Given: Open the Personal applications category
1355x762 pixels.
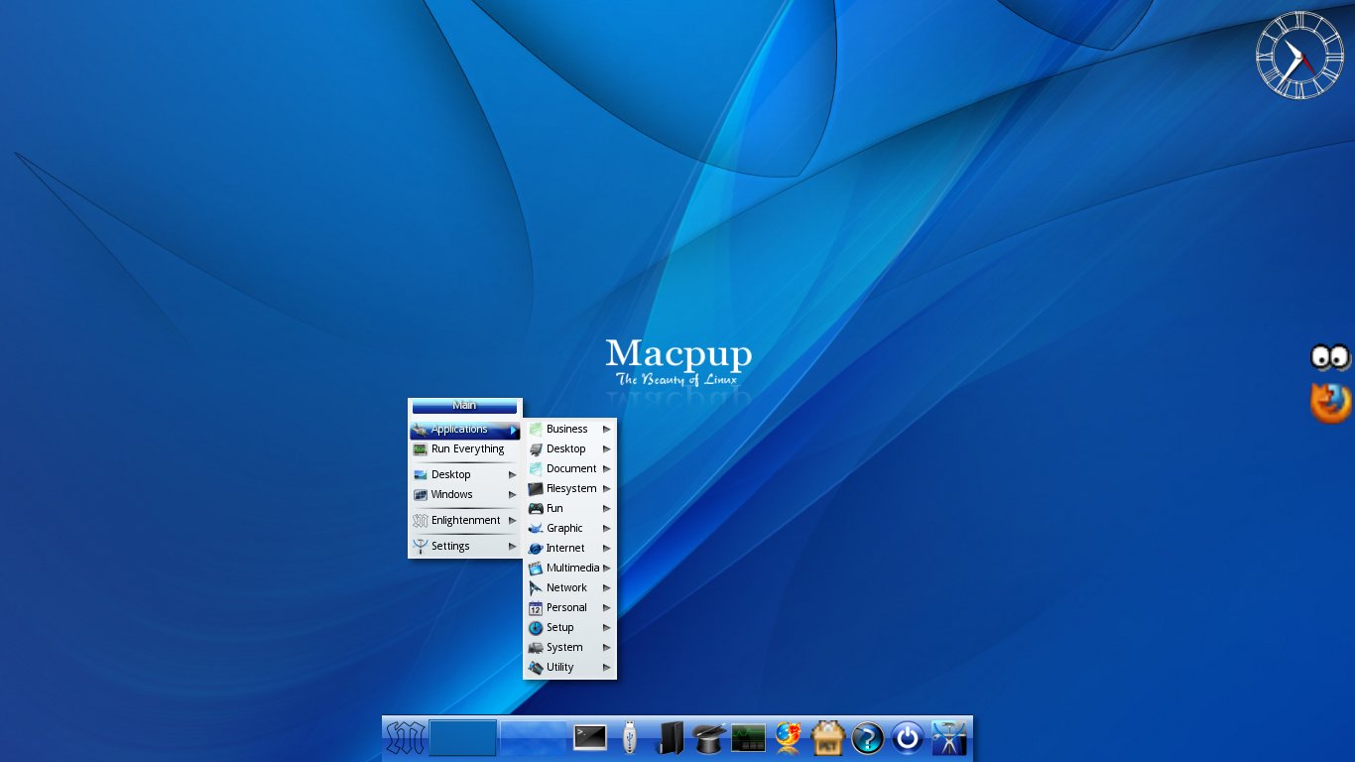Looking at the screenshot, I should tap(570, 608).
